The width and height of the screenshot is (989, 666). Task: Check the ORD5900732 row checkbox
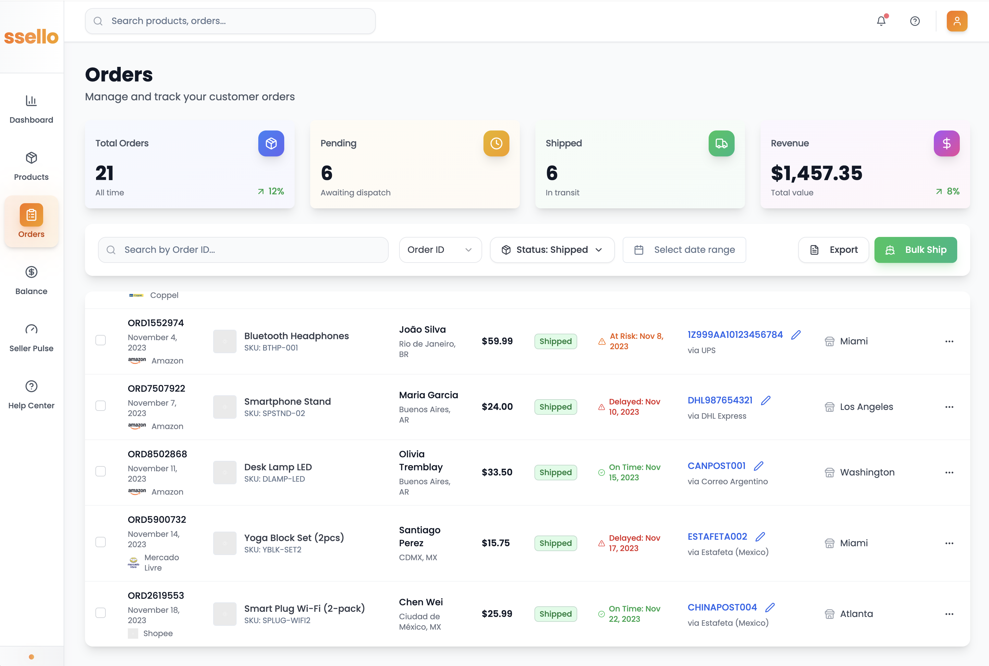pyautogui.click(x=101, y=542)
